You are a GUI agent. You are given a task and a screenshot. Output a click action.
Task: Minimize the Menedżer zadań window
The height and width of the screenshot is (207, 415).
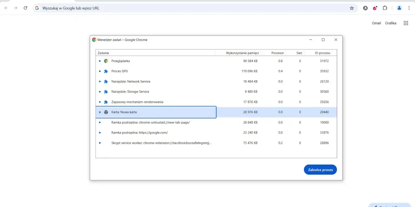311,40
